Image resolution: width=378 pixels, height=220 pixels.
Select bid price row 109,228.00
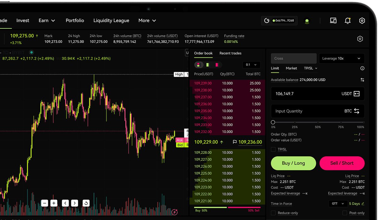pyautogui.click(x=227, y=153)
